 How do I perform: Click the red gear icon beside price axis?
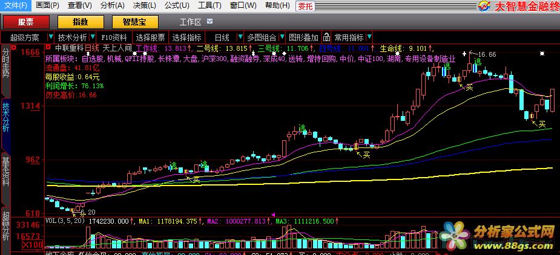point(13,47)
